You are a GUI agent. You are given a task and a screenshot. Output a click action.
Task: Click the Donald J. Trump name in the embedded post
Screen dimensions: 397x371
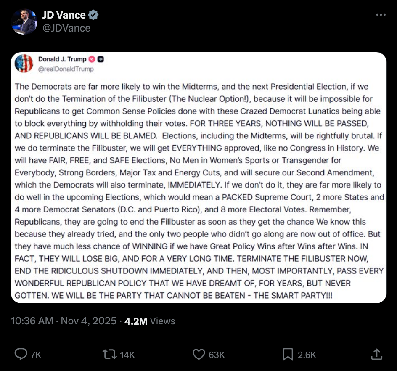(62, 59)
